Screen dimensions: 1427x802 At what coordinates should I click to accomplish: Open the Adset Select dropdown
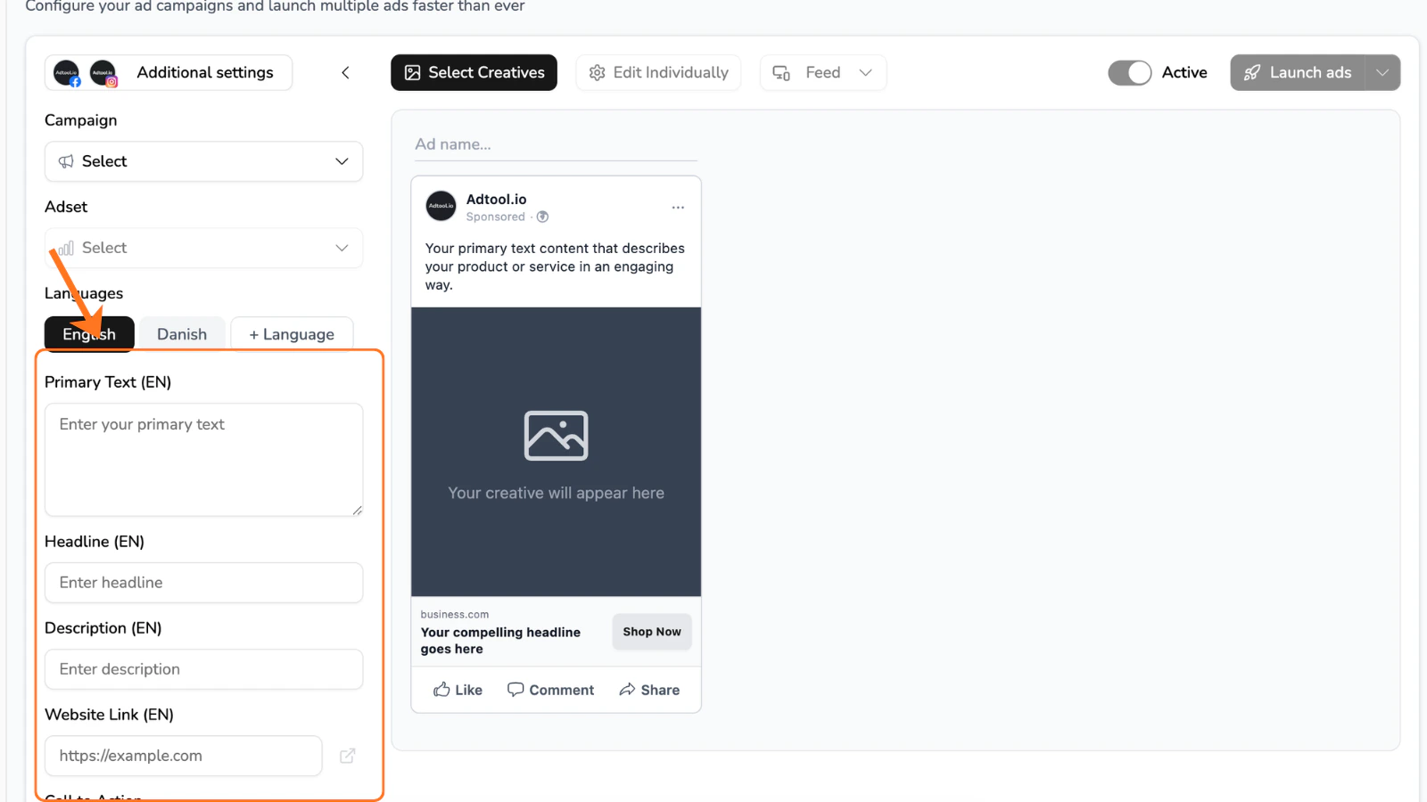(203, 248)
